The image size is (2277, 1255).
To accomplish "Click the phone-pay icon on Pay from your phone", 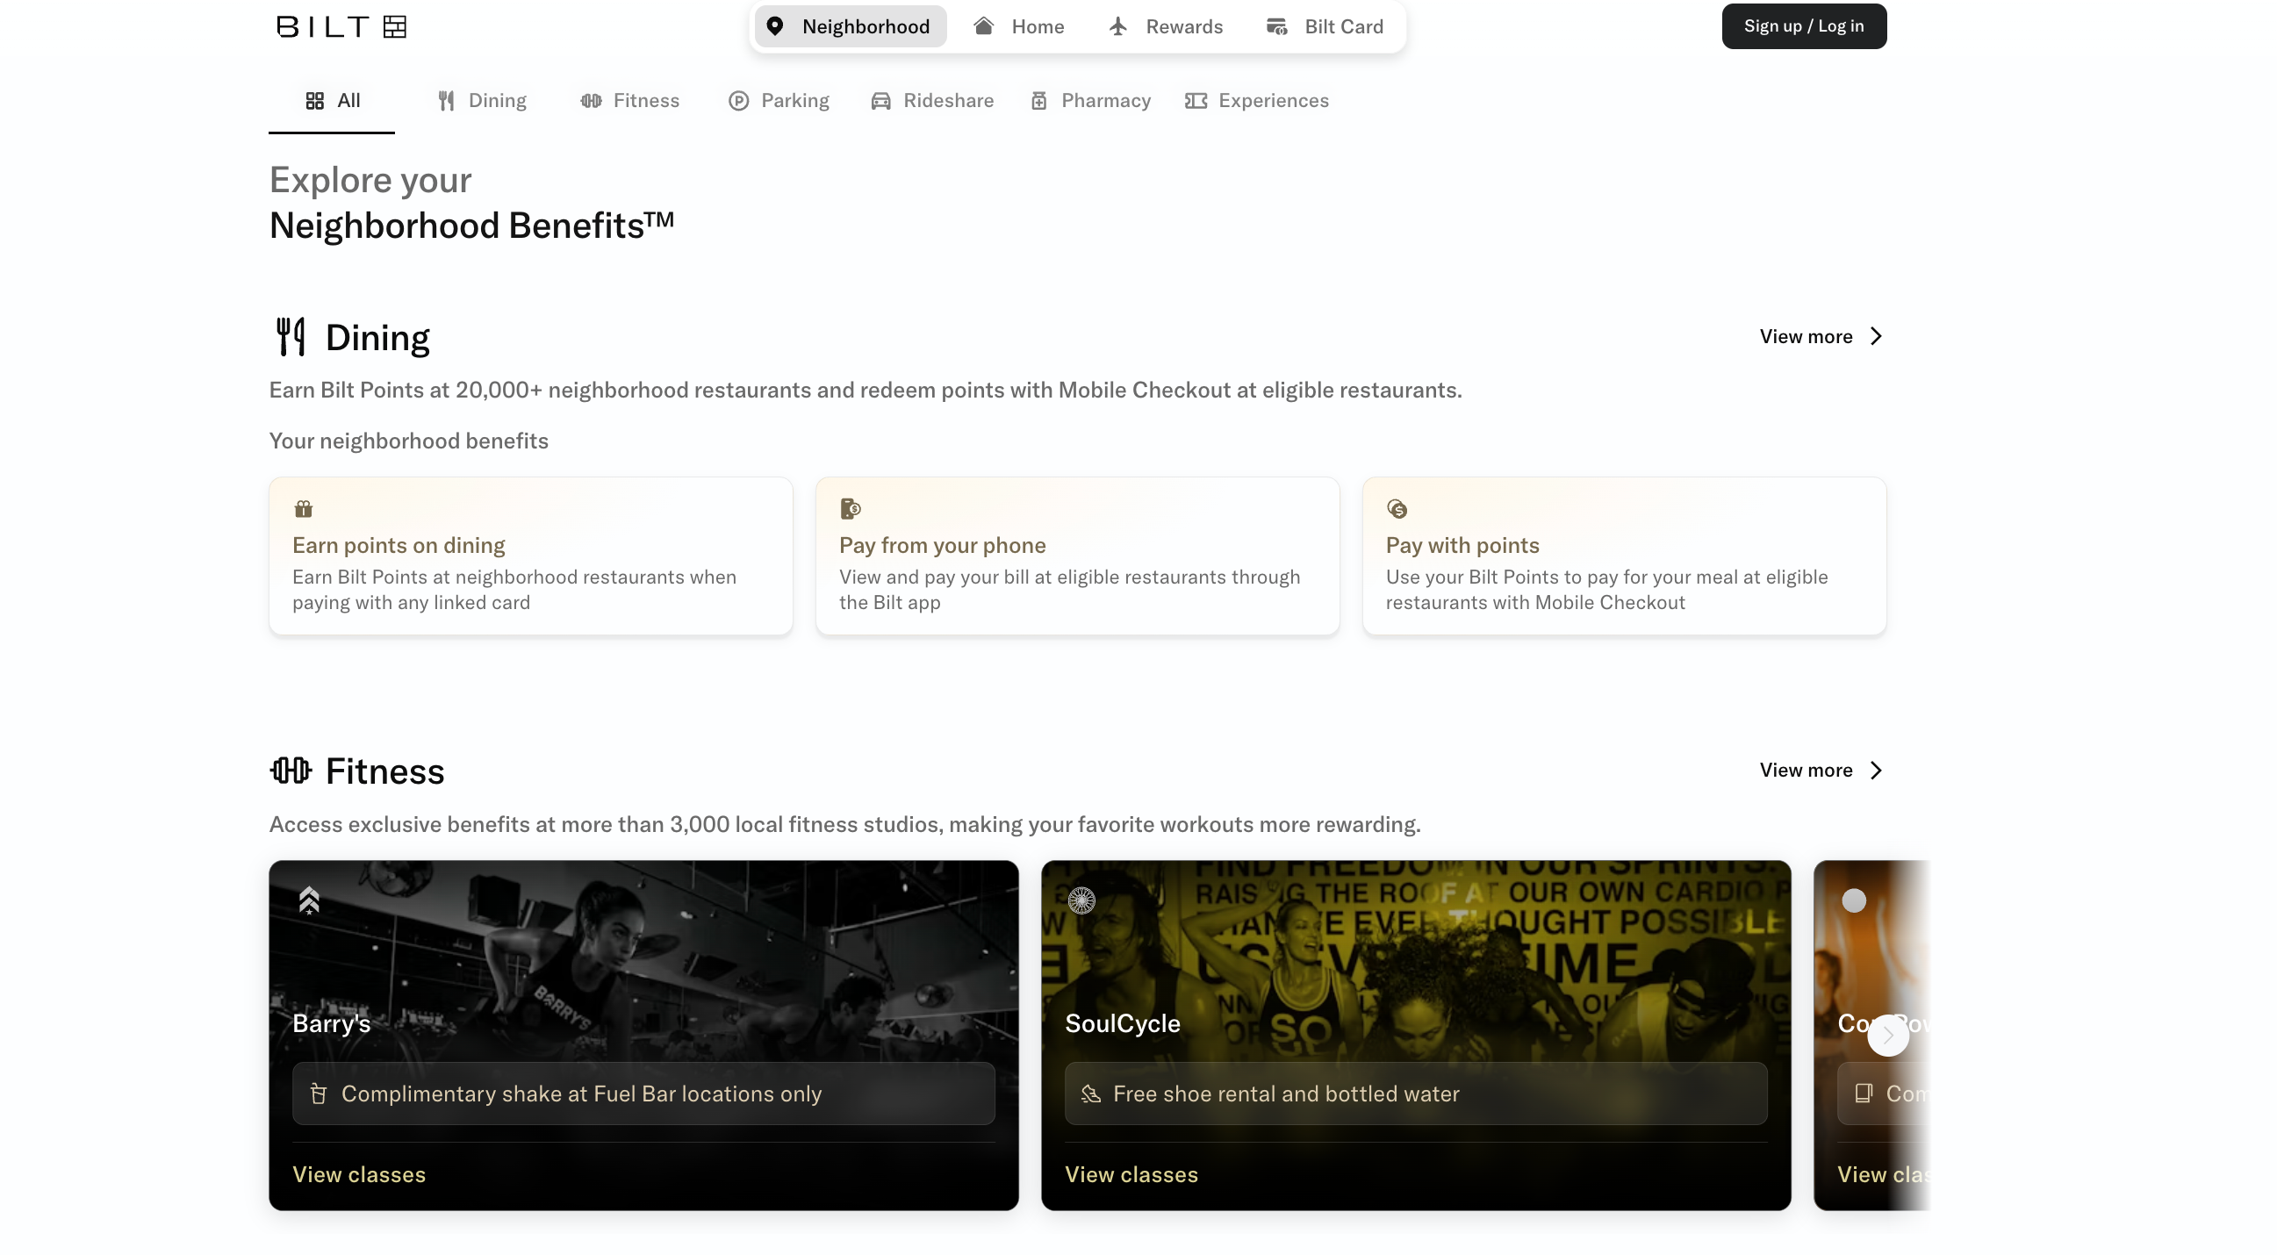I will 851,509.
